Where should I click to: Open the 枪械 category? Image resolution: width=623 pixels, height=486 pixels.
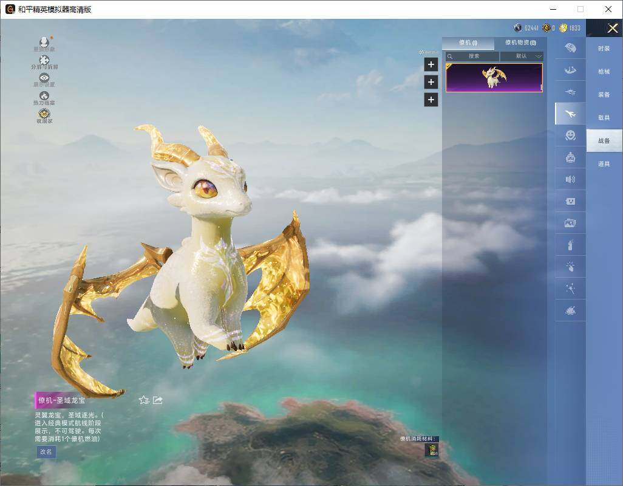[604, 72]
